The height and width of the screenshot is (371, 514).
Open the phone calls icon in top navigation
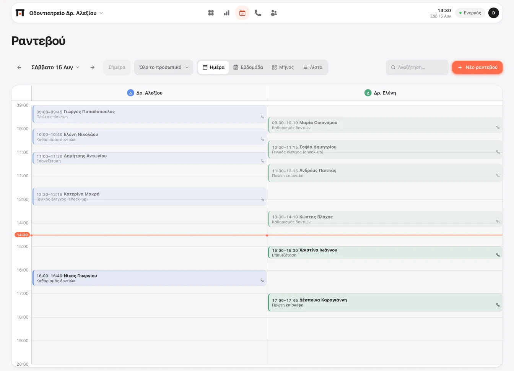click(258, 13)
